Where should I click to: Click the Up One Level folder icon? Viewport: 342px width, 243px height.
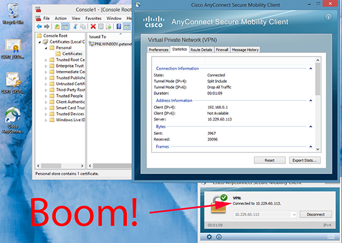coord(57,27)
